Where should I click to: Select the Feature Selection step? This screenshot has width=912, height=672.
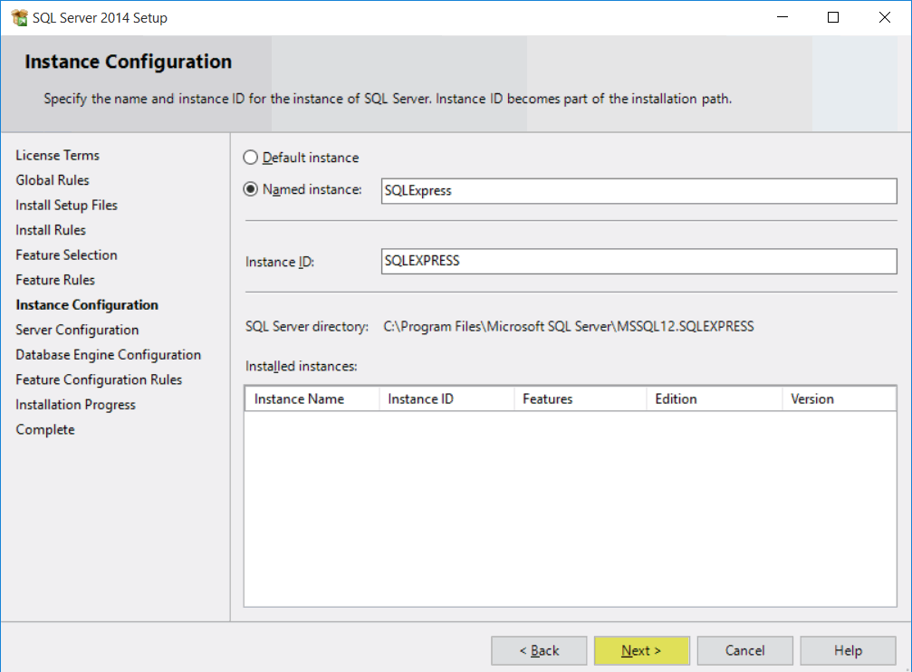point(66,254)
